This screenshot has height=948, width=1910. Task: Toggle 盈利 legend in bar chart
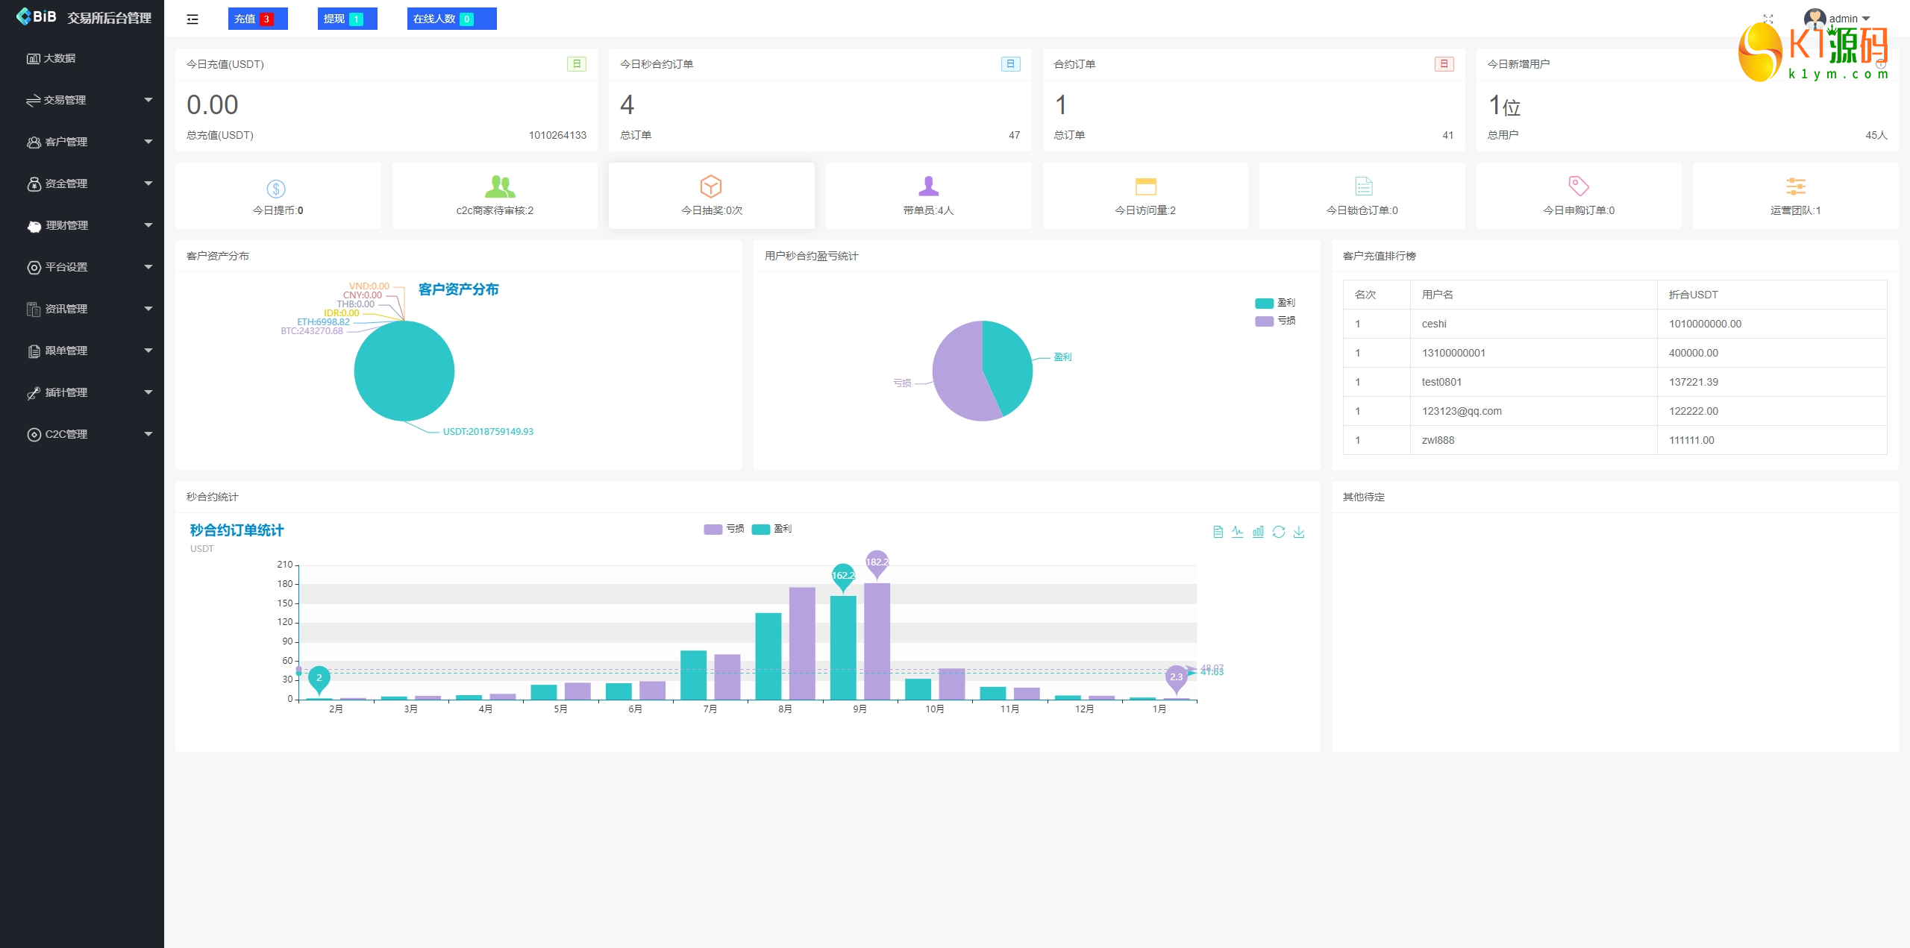(771, 529)
